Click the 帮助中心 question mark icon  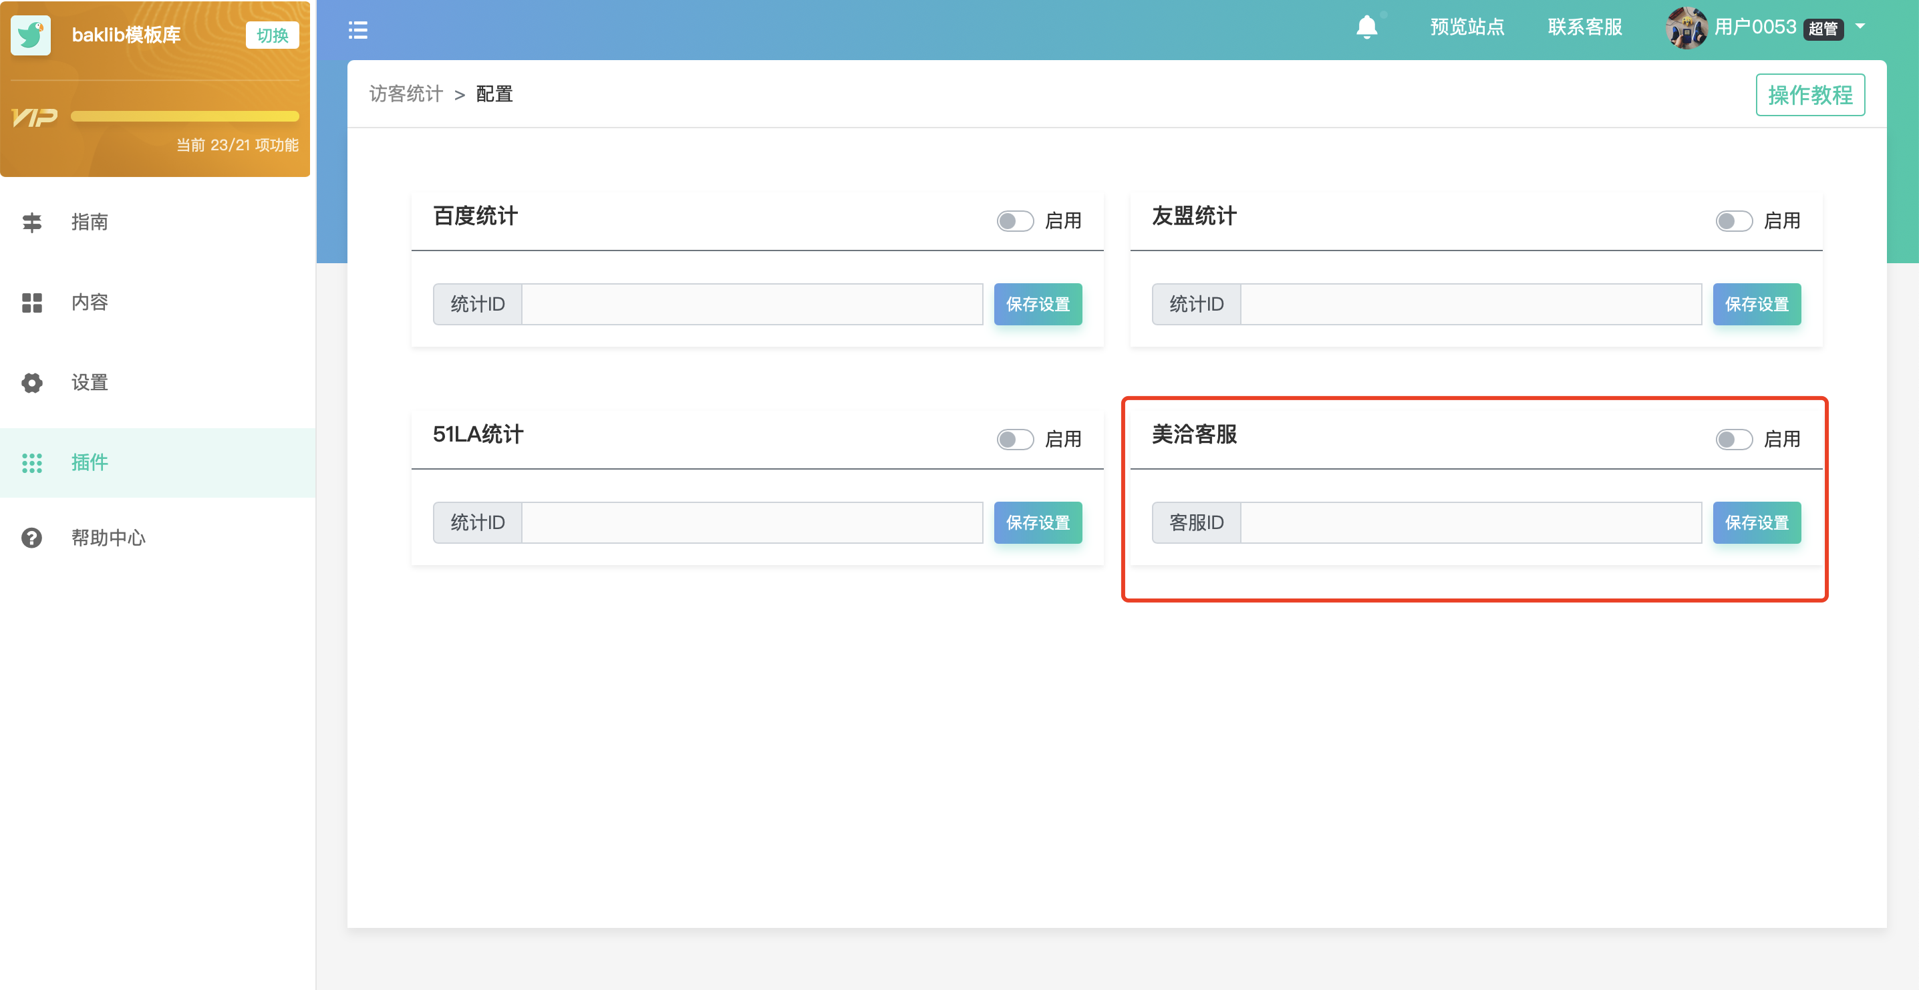(32, 538)
